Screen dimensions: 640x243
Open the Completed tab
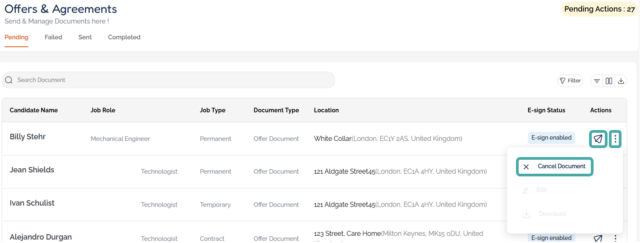(x=124, y=37)
